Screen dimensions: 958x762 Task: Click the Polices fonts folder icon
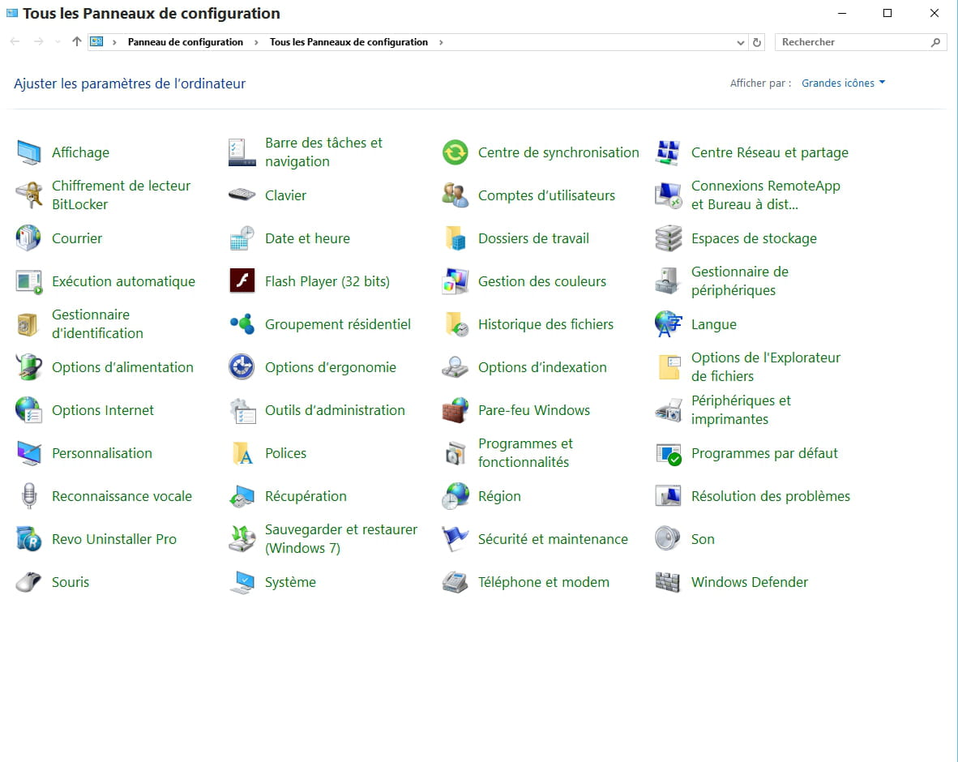[x=242, y=453]
